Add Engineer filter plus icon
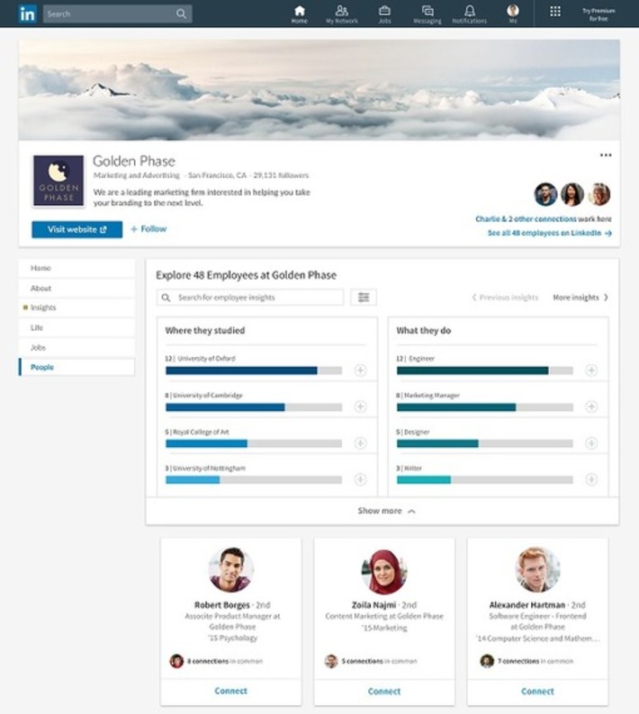This screenshot has height=714, width=639. [591, 370]
